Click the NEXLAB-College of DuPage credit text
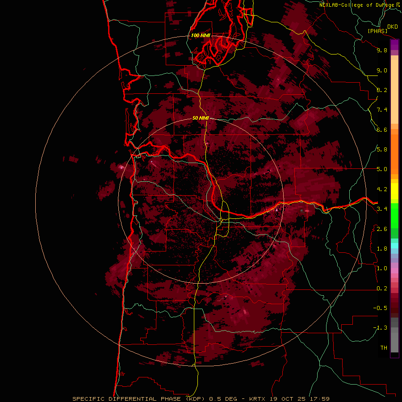Image resolution: width=402 pixels, height=402 pixels. pos(356,5)
